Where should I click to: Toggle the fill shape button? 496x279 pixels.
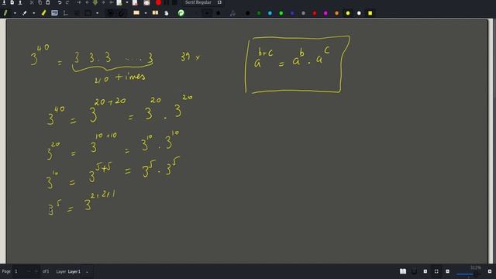[232, 13]
